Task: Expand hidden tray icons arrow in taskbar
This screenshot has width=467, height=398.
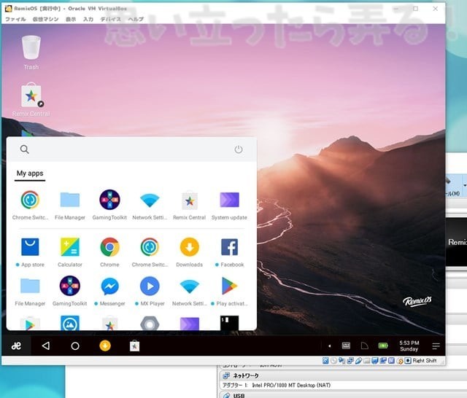Action: 329,346
